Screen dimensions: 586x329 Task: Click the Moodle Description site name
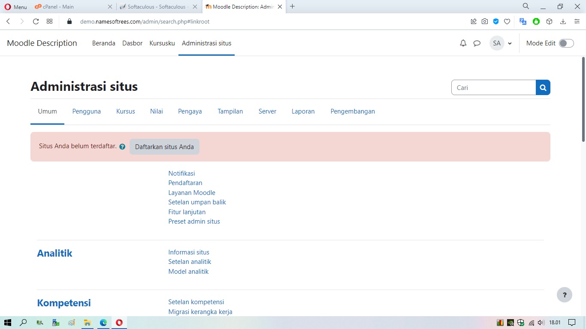tap(42, 43)
